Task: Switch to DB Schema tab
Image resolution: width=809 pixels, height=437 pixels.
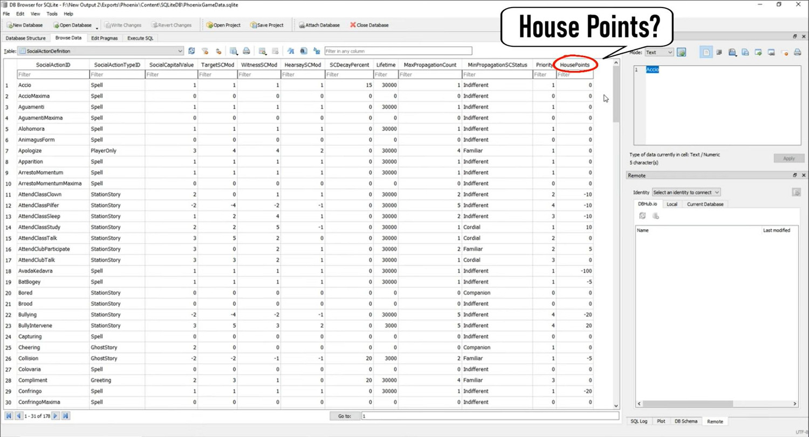Action: [685, 421]
